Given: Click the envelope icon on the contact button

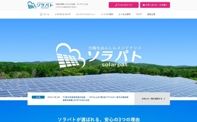Looking at the screenshot, I should click(144, 5).
